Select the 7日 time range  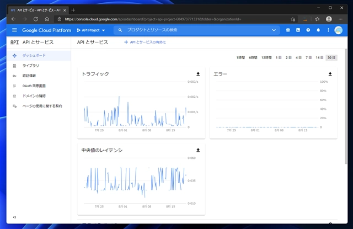[x=308, y=57]
